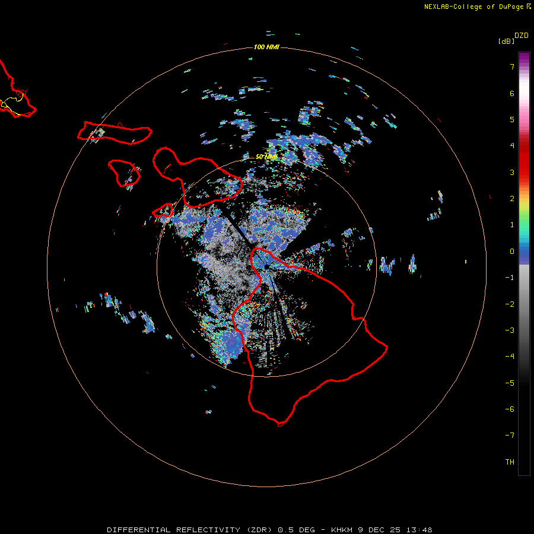Click the 100 NMI range ring label
This screenshot has height=534, width=534.
(x=266, y=47)
